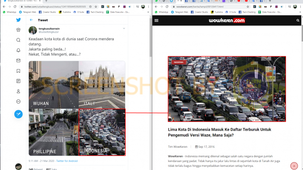The height and width of the screenshot is (170, 303).
Task: Click @ustadtengkuzul handle
Action: click(49, 32)
